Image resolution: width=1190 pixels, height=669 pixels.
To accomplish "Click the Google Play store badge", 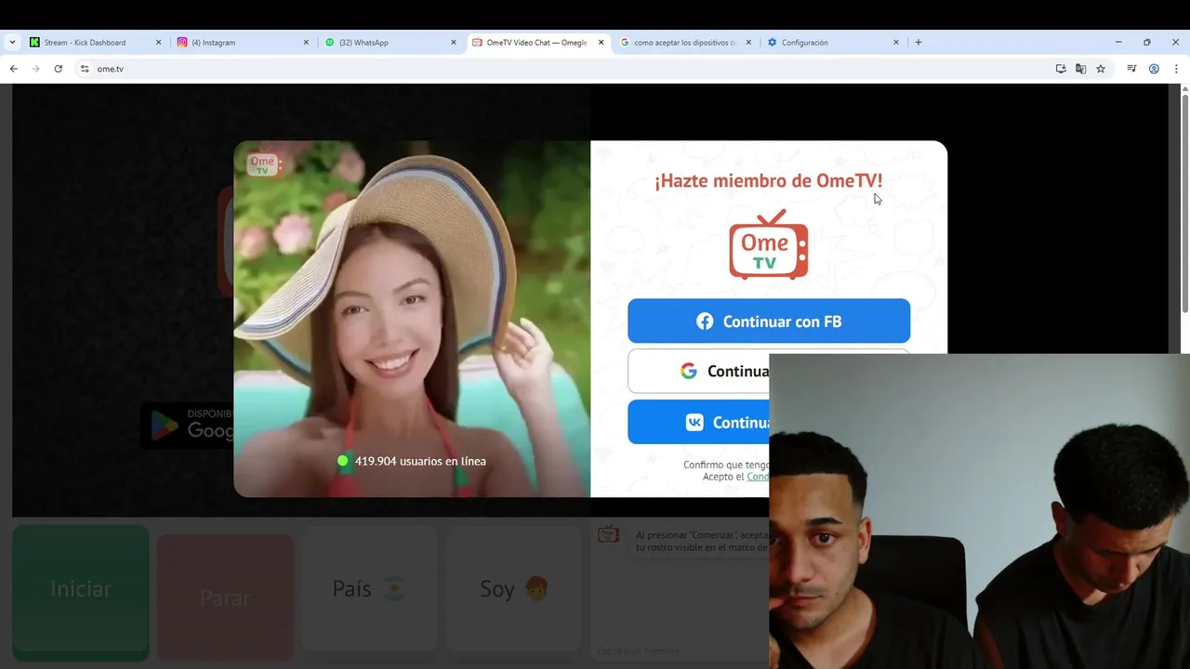I will tap(187, 425).
